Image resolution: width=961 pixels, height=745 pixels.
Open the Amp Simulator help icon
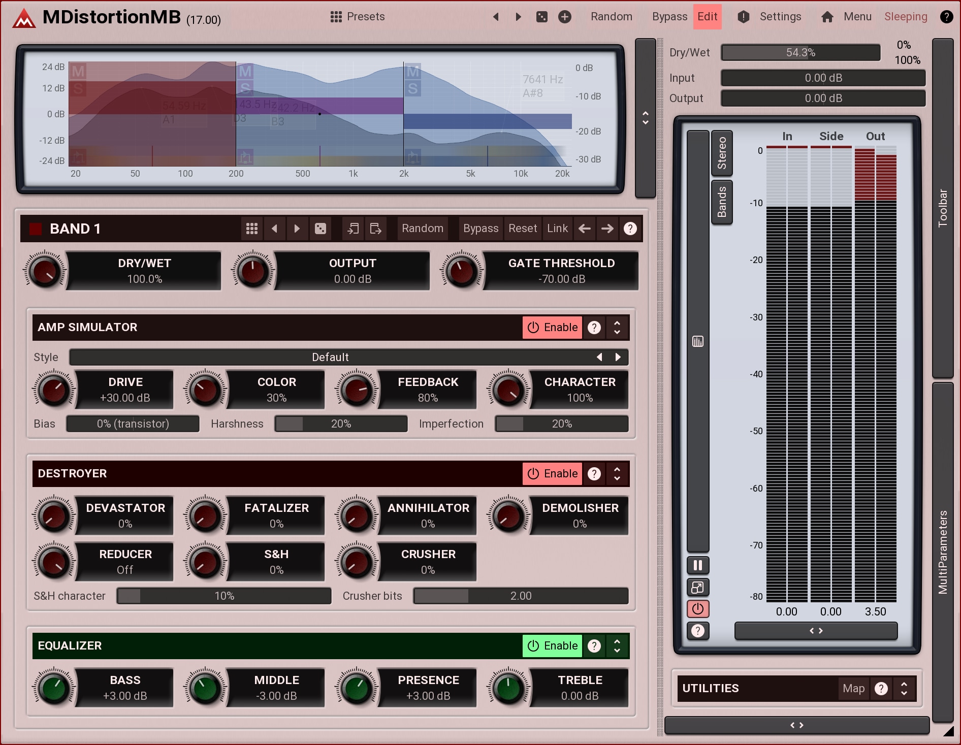click(x=594, y=328)
